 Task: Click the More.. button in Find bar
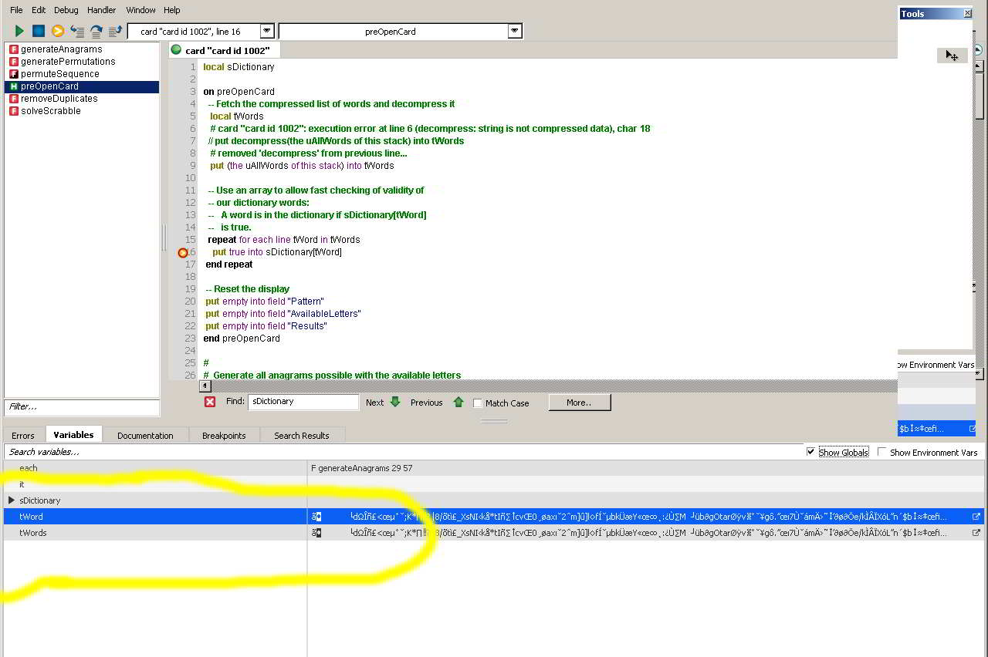579,403
